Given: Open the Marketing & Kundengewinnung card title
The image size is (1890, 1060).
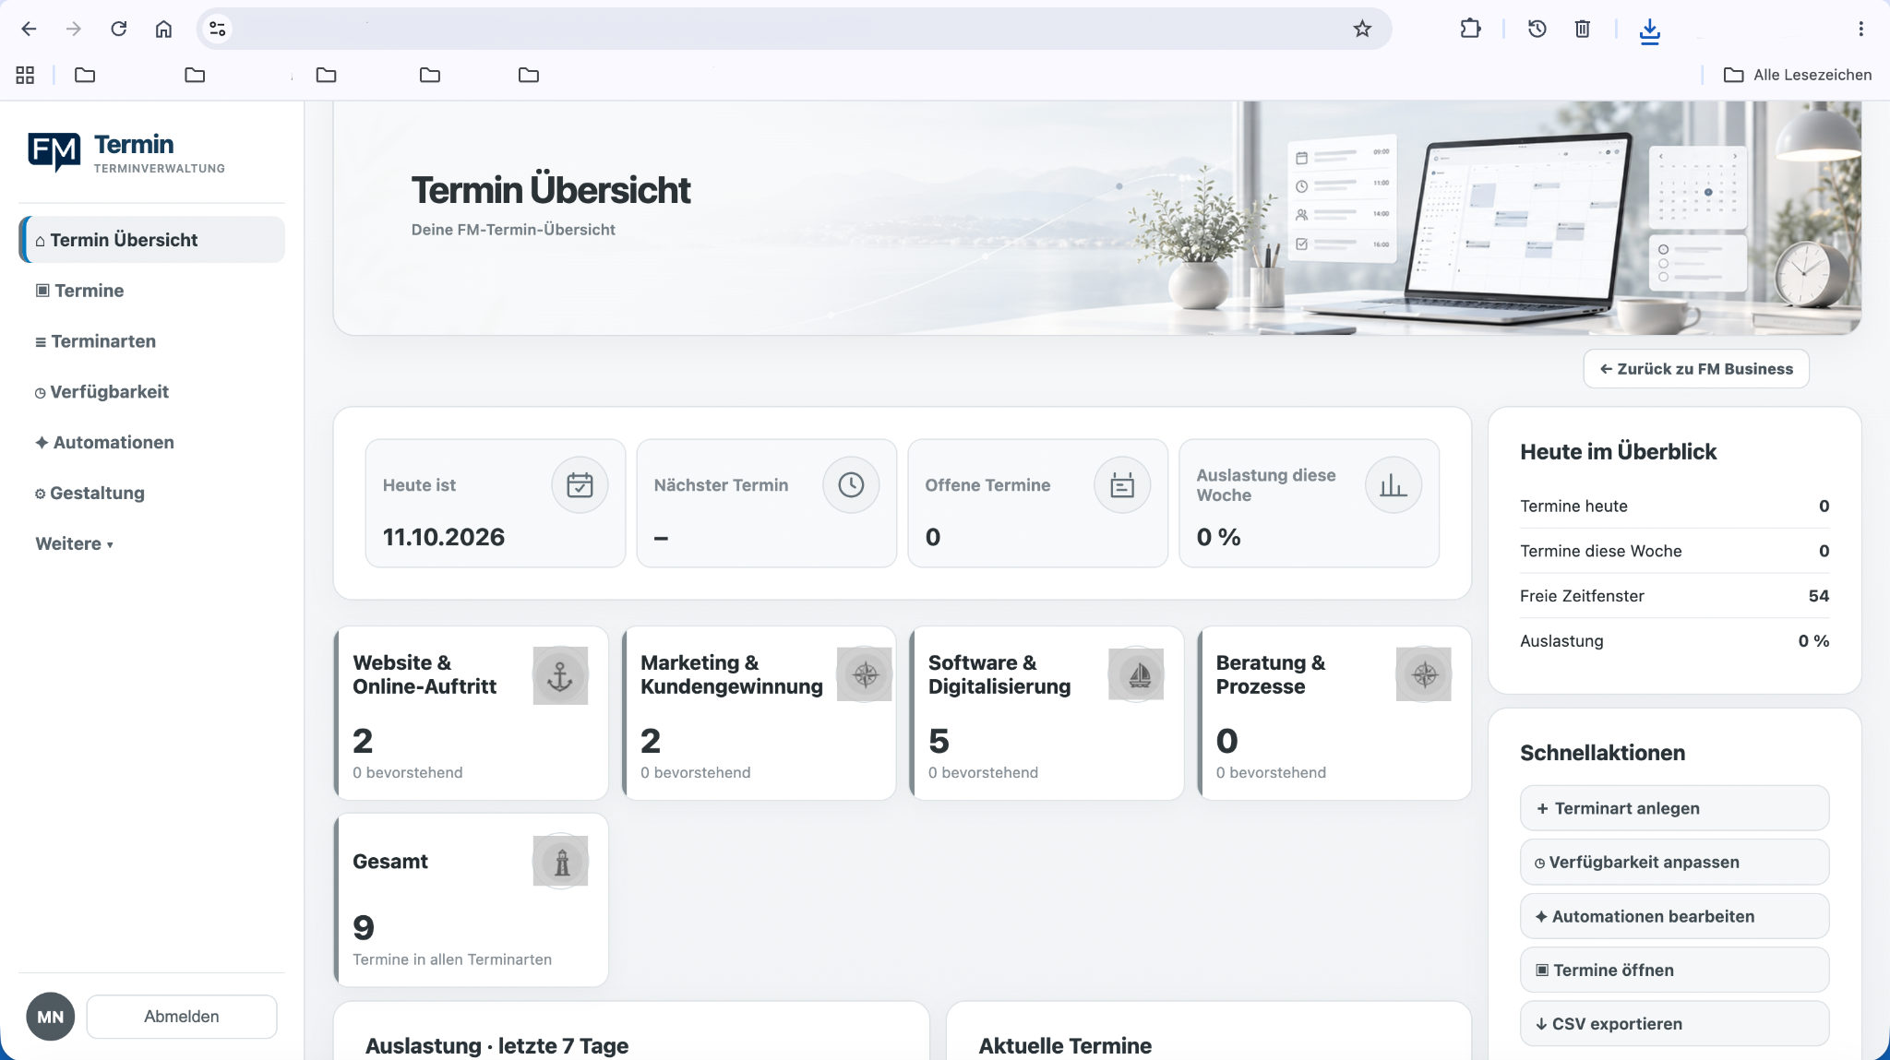Looking at the screenshot, I should [x=732, y=674].
